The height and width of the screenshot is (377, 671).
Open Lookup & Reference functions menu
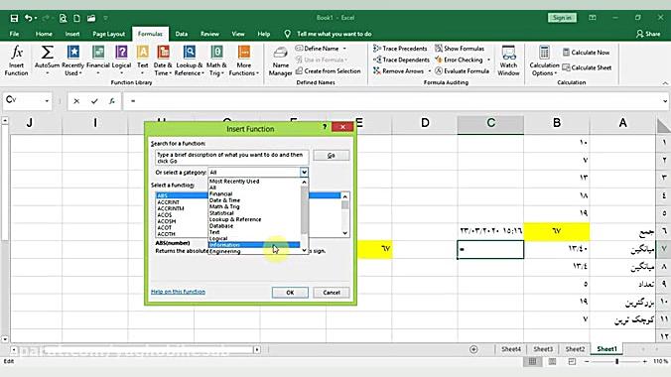click(x=190, y=61)
